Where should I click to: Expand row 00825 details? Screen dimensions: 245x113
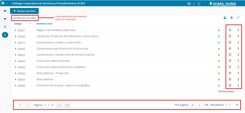(16, 55)
